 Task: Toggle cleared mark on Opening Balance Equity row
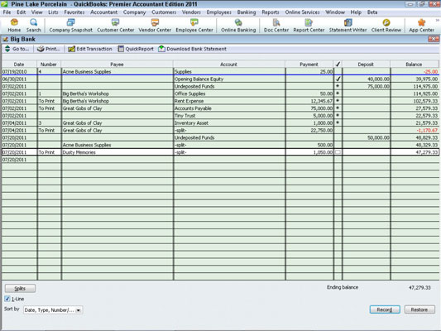(x=338, y=79)
